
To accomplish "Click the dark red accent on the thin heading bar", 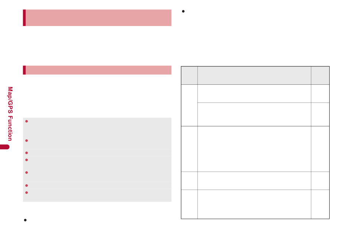I will pyautogui.click(x=24, y=70).
